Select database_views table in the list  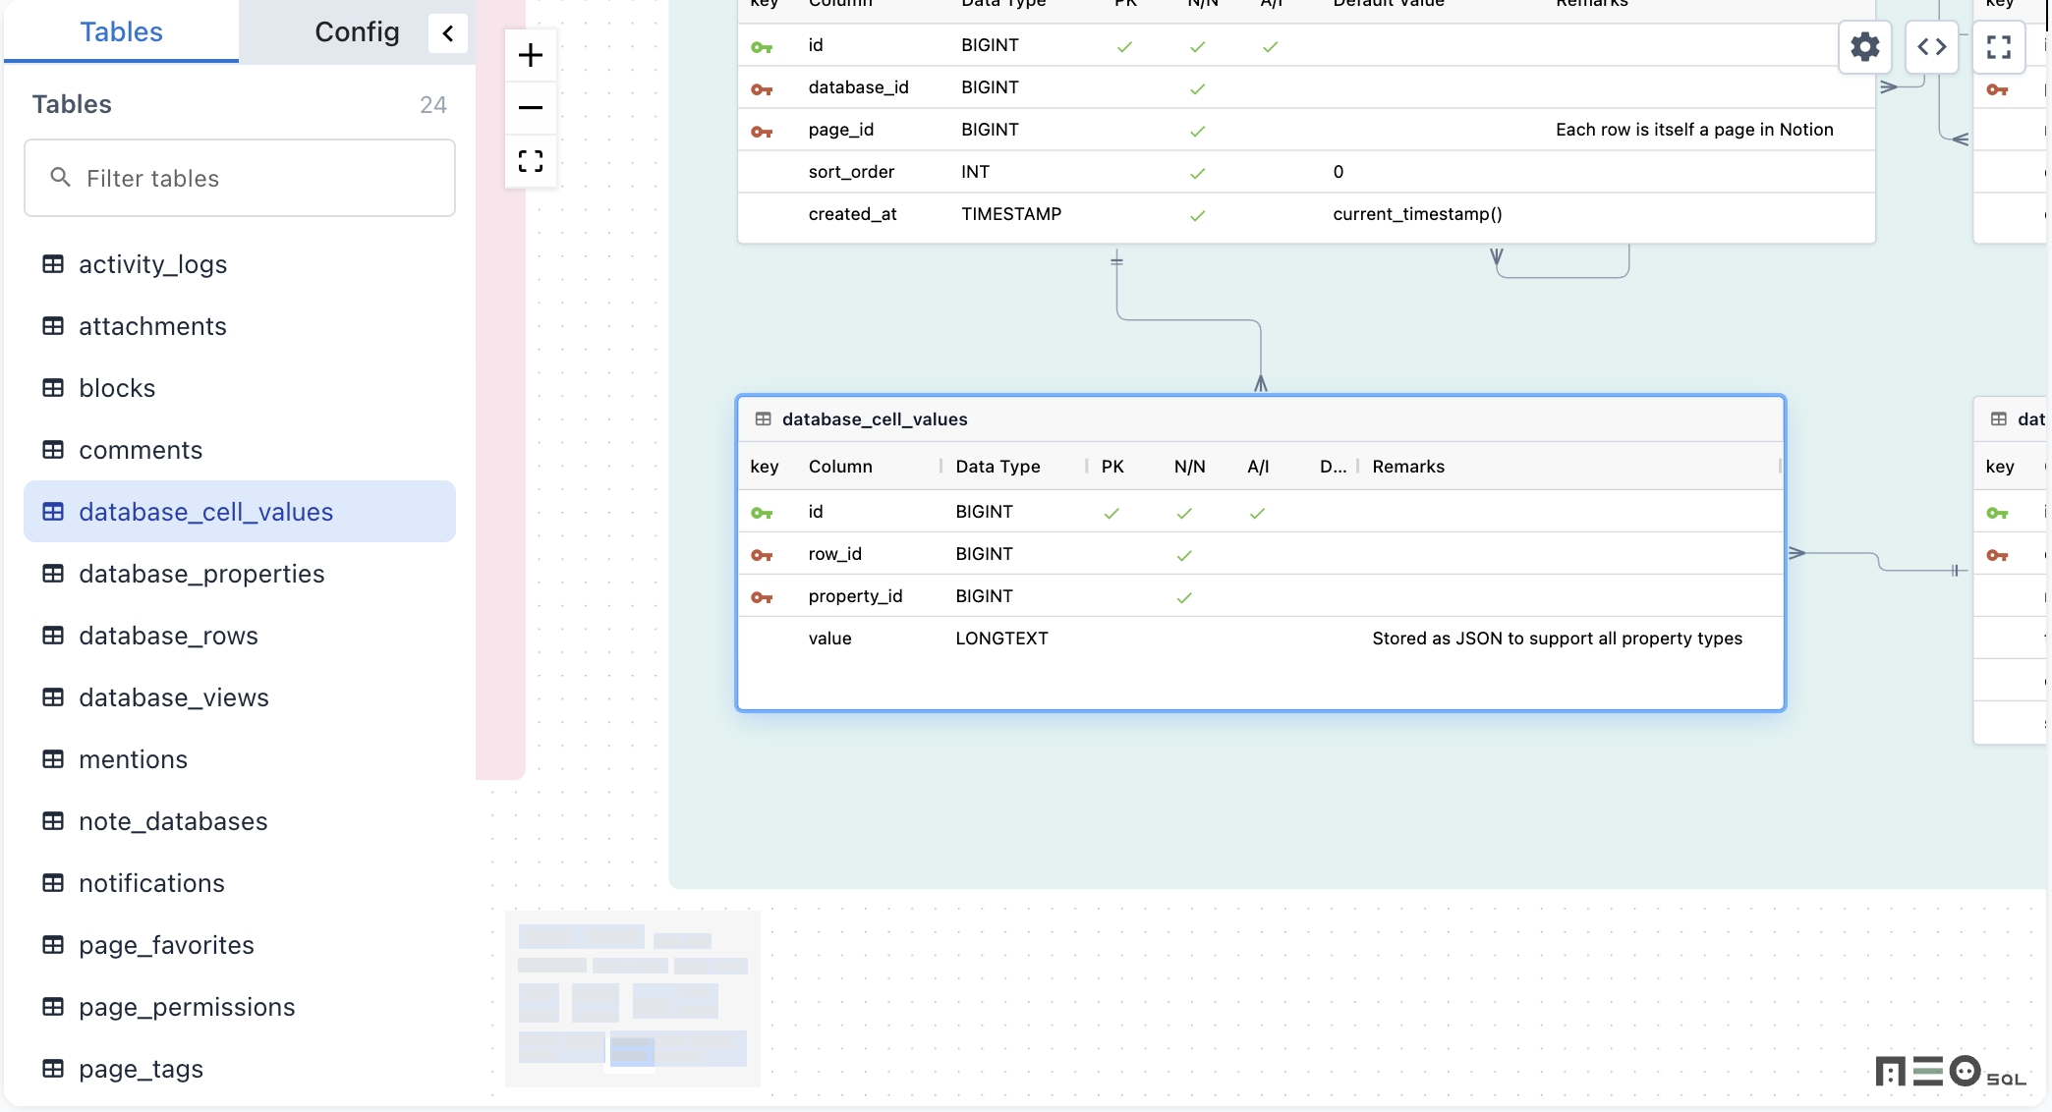click(240, 697)
